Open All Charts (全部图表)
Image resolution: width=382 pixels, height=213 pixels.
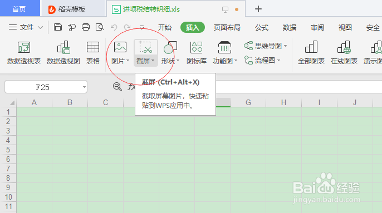click(311, 53)
